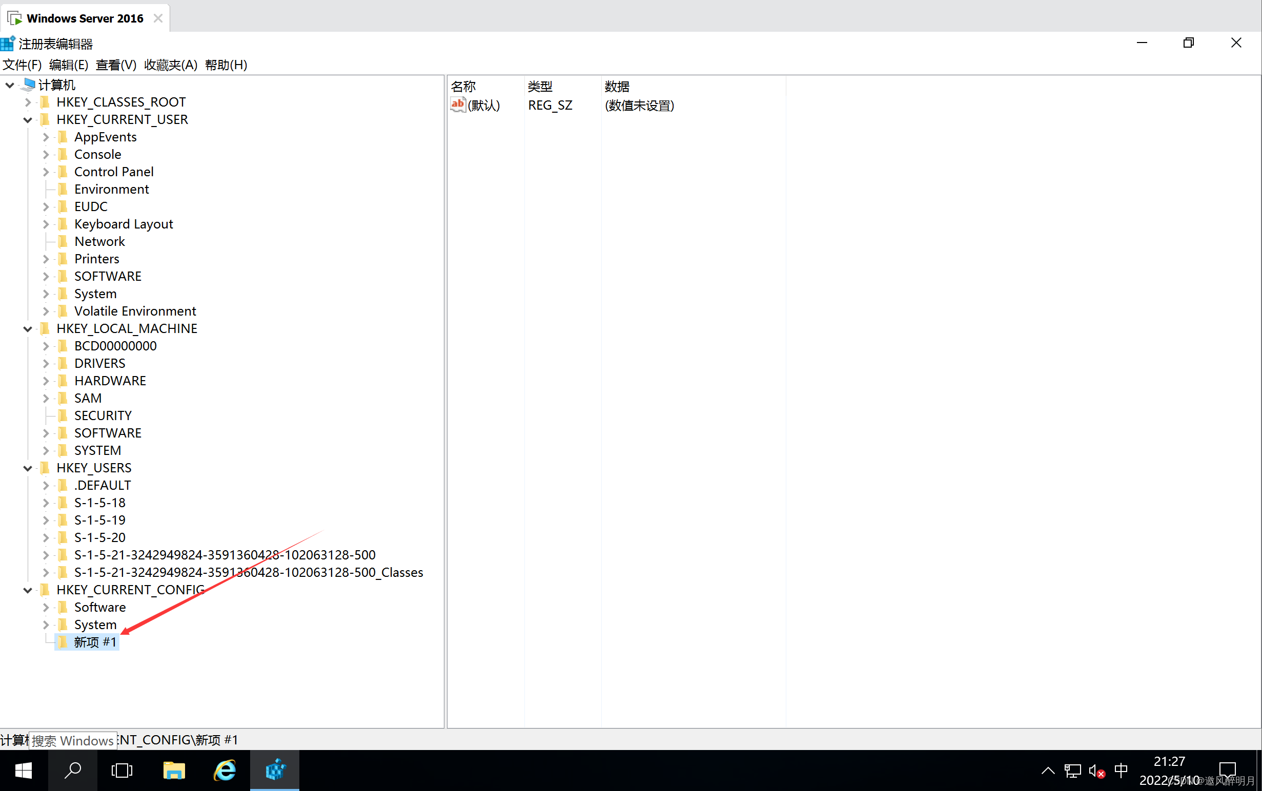This screenshot has height=791, width=1262.
Task: Open the 文件(F) menu
Action: pos(22,65)
